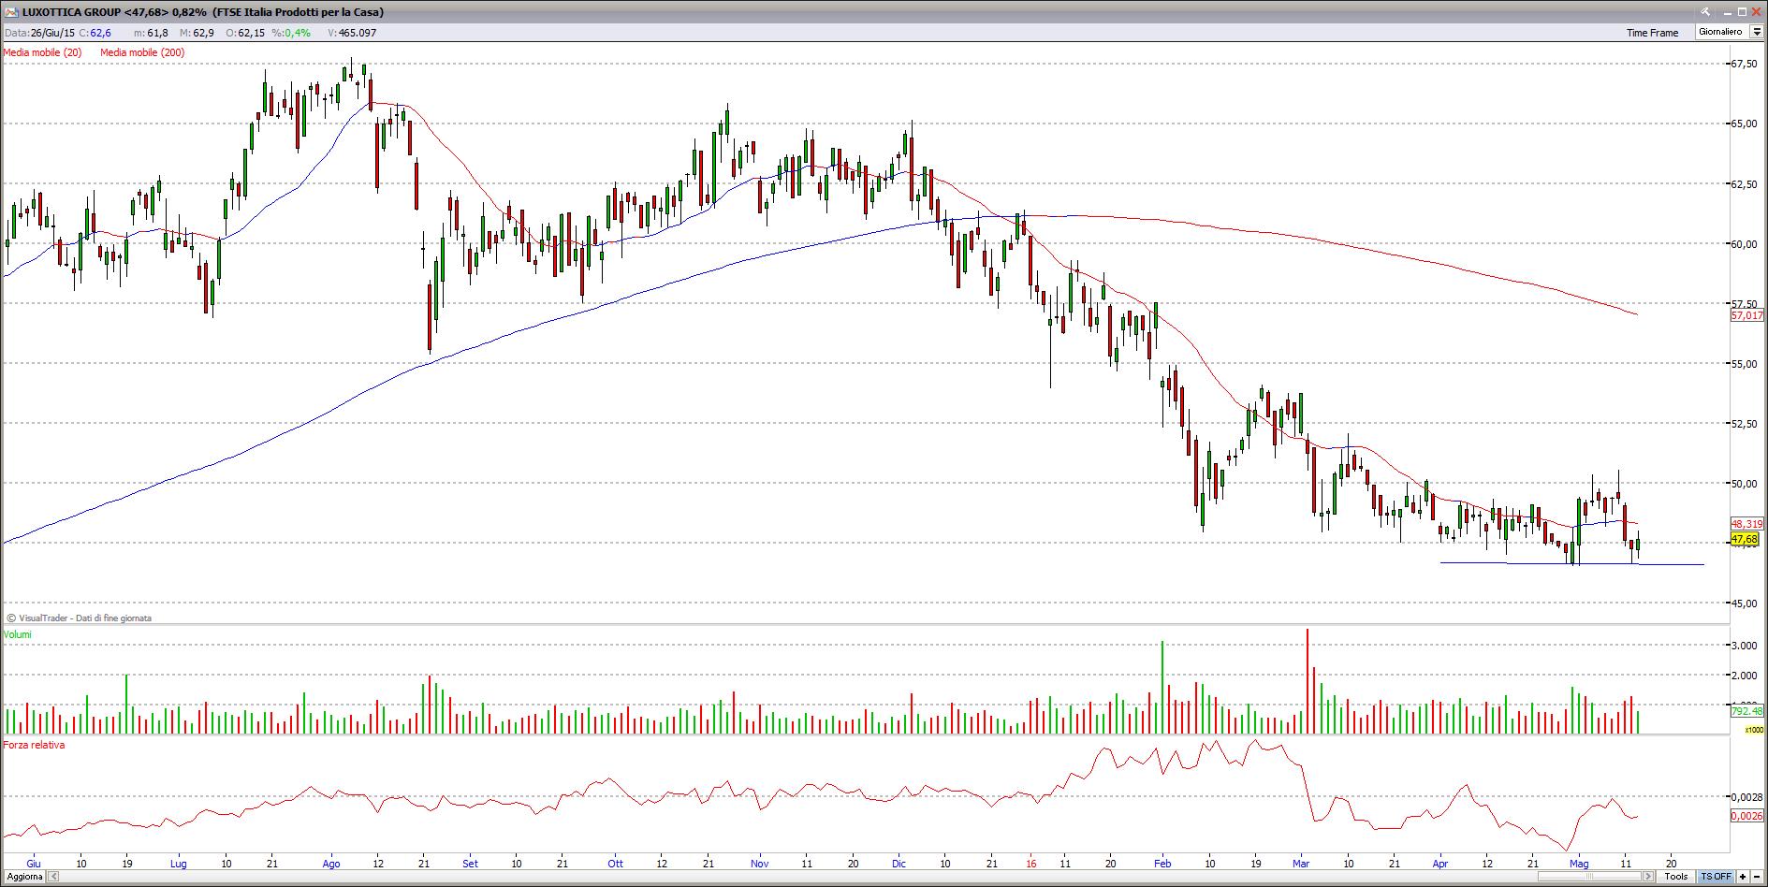This screenshot has width=1768, height=887.
Task: Click the Dic month label on the time axis
Action: (899, 864)
